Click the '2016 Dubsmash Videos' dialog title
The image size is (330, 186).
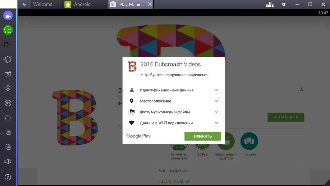pos(171,64)
